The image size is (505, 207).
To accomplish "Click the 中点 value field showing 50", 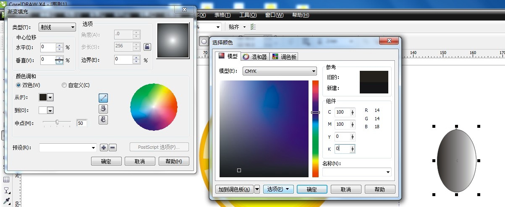I will (x=82, y=123).
